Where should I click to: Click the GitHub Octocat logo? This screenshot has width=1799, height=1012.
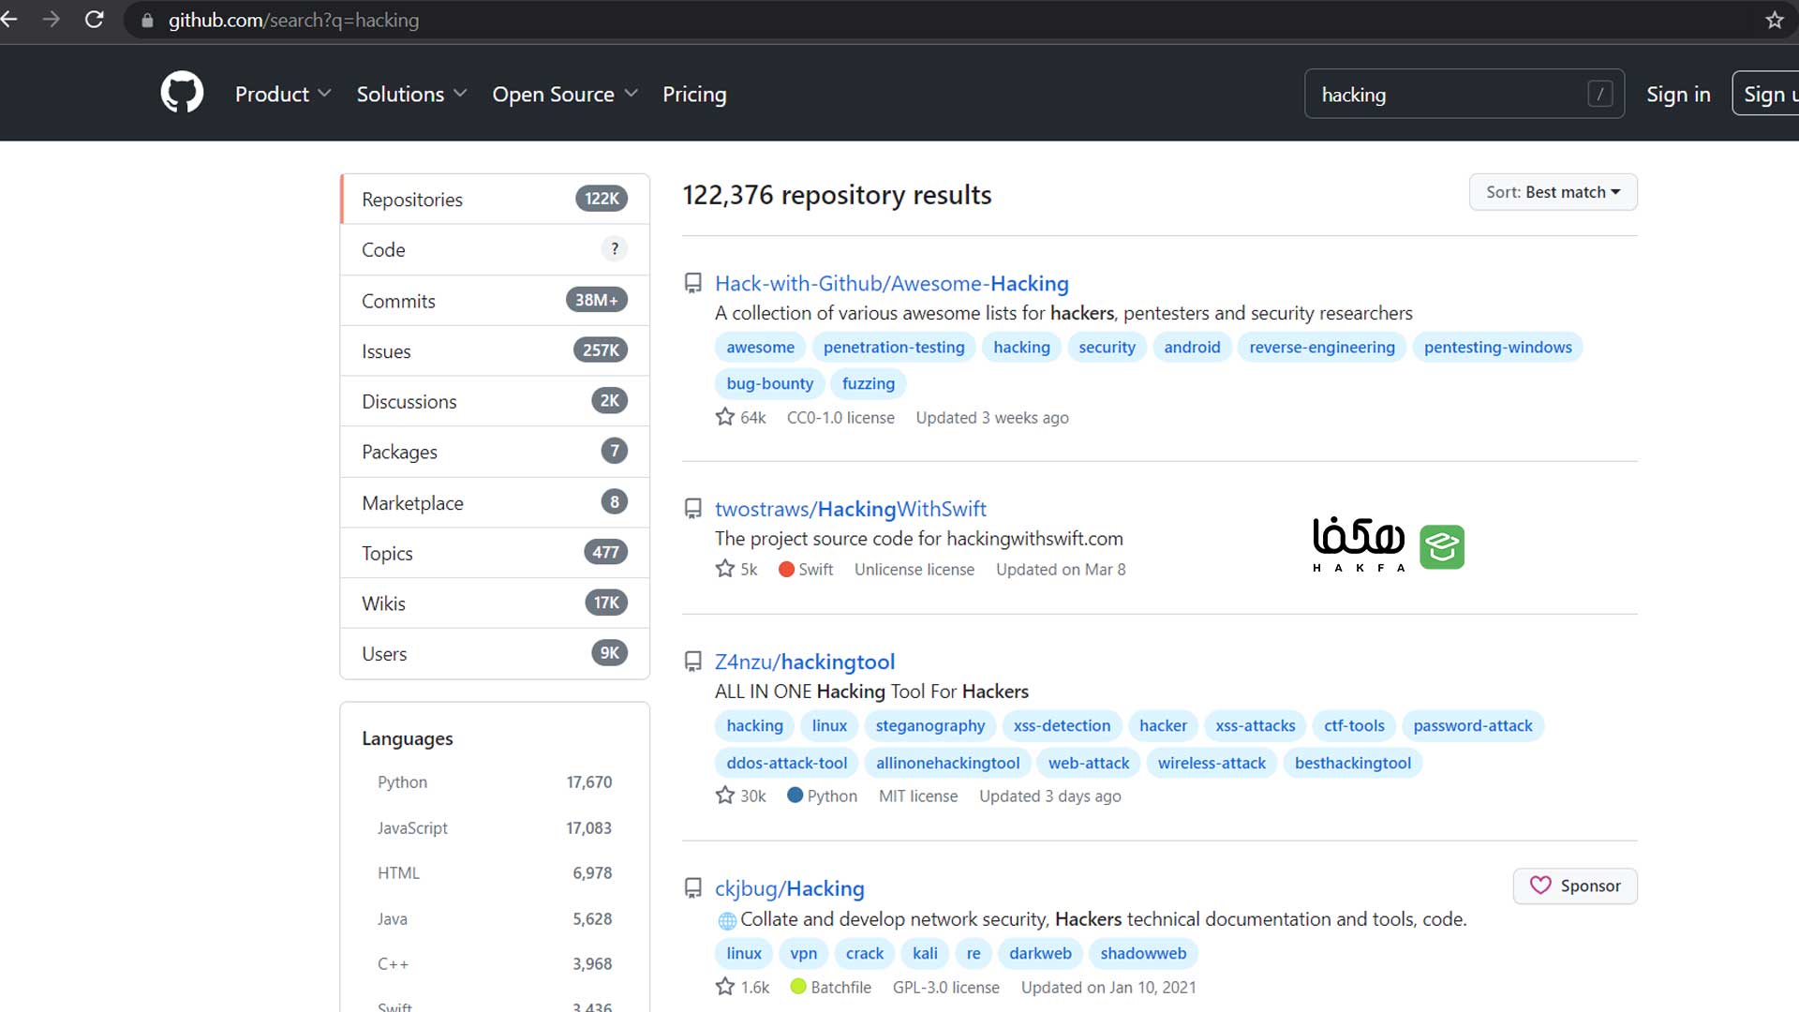tap(182, 93)
